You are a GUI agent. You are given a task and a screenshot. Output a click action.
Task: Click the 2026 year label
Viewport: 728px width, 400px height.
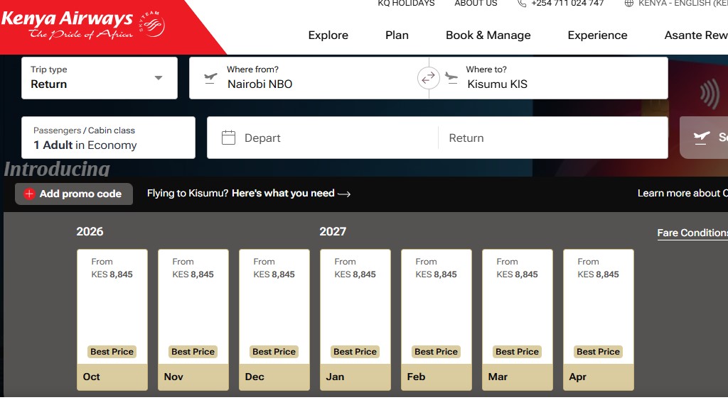click(x=90, y=231)
